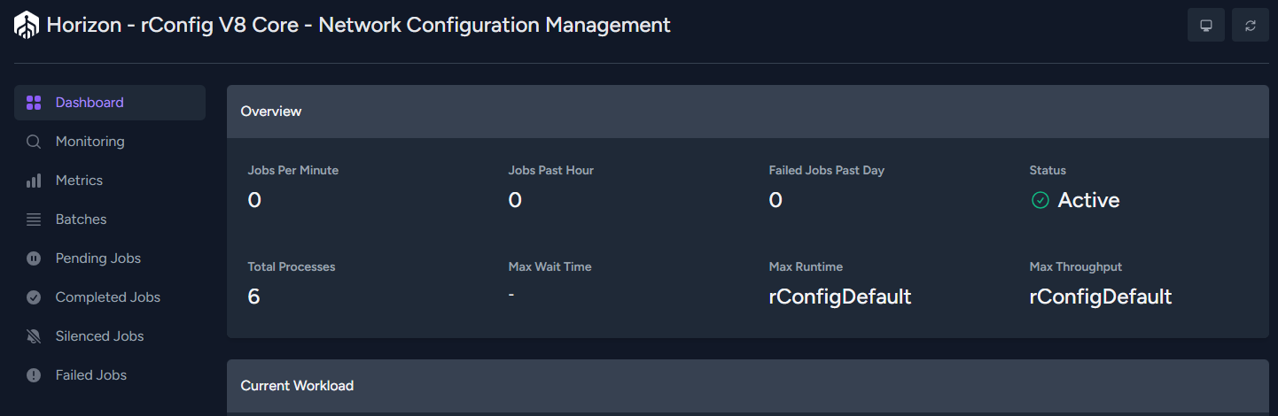The image size is (1278, 416).
Task: Click the Completed Jobs checkmark icon
Action: point(34,297)
